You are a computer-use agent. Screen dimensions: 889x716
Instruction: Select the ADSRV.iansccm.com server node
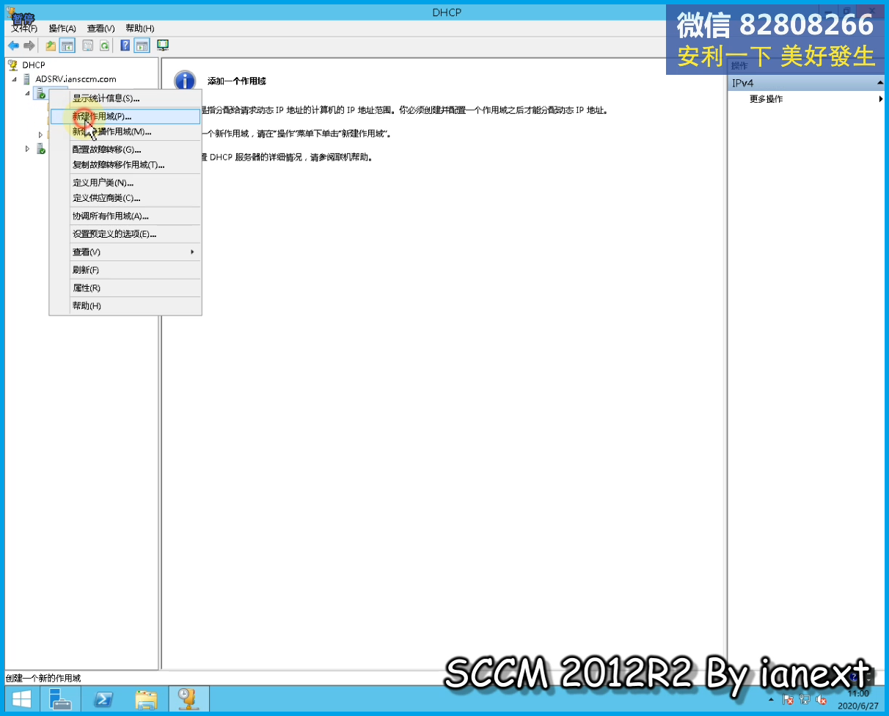(x=76, y=79)
